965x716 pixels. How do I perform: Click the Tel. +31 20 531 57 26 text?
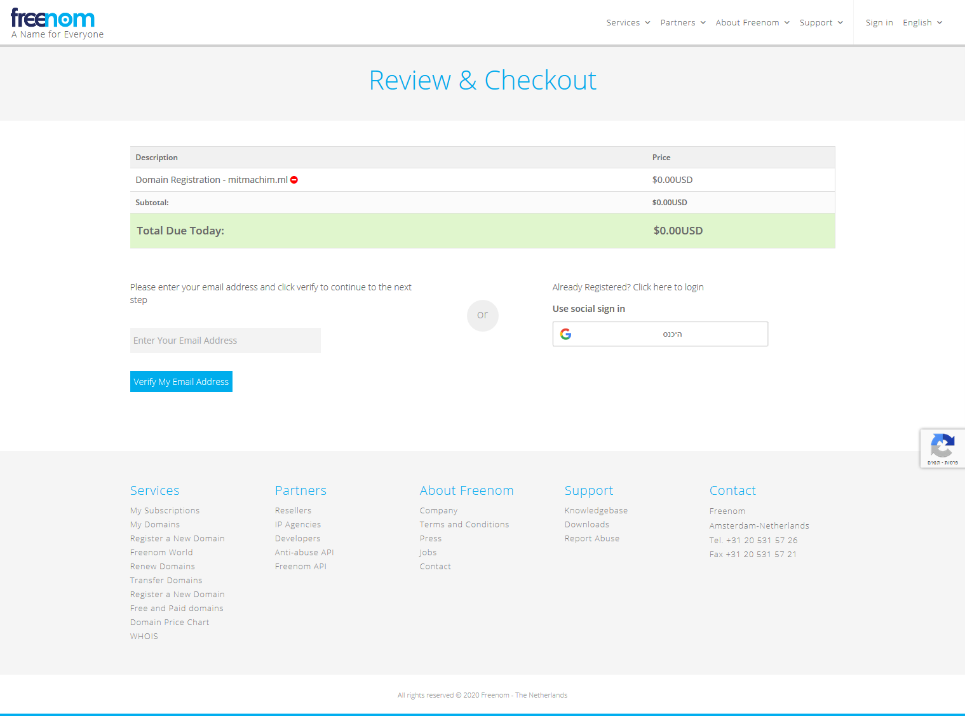click(x=753, y=541)
